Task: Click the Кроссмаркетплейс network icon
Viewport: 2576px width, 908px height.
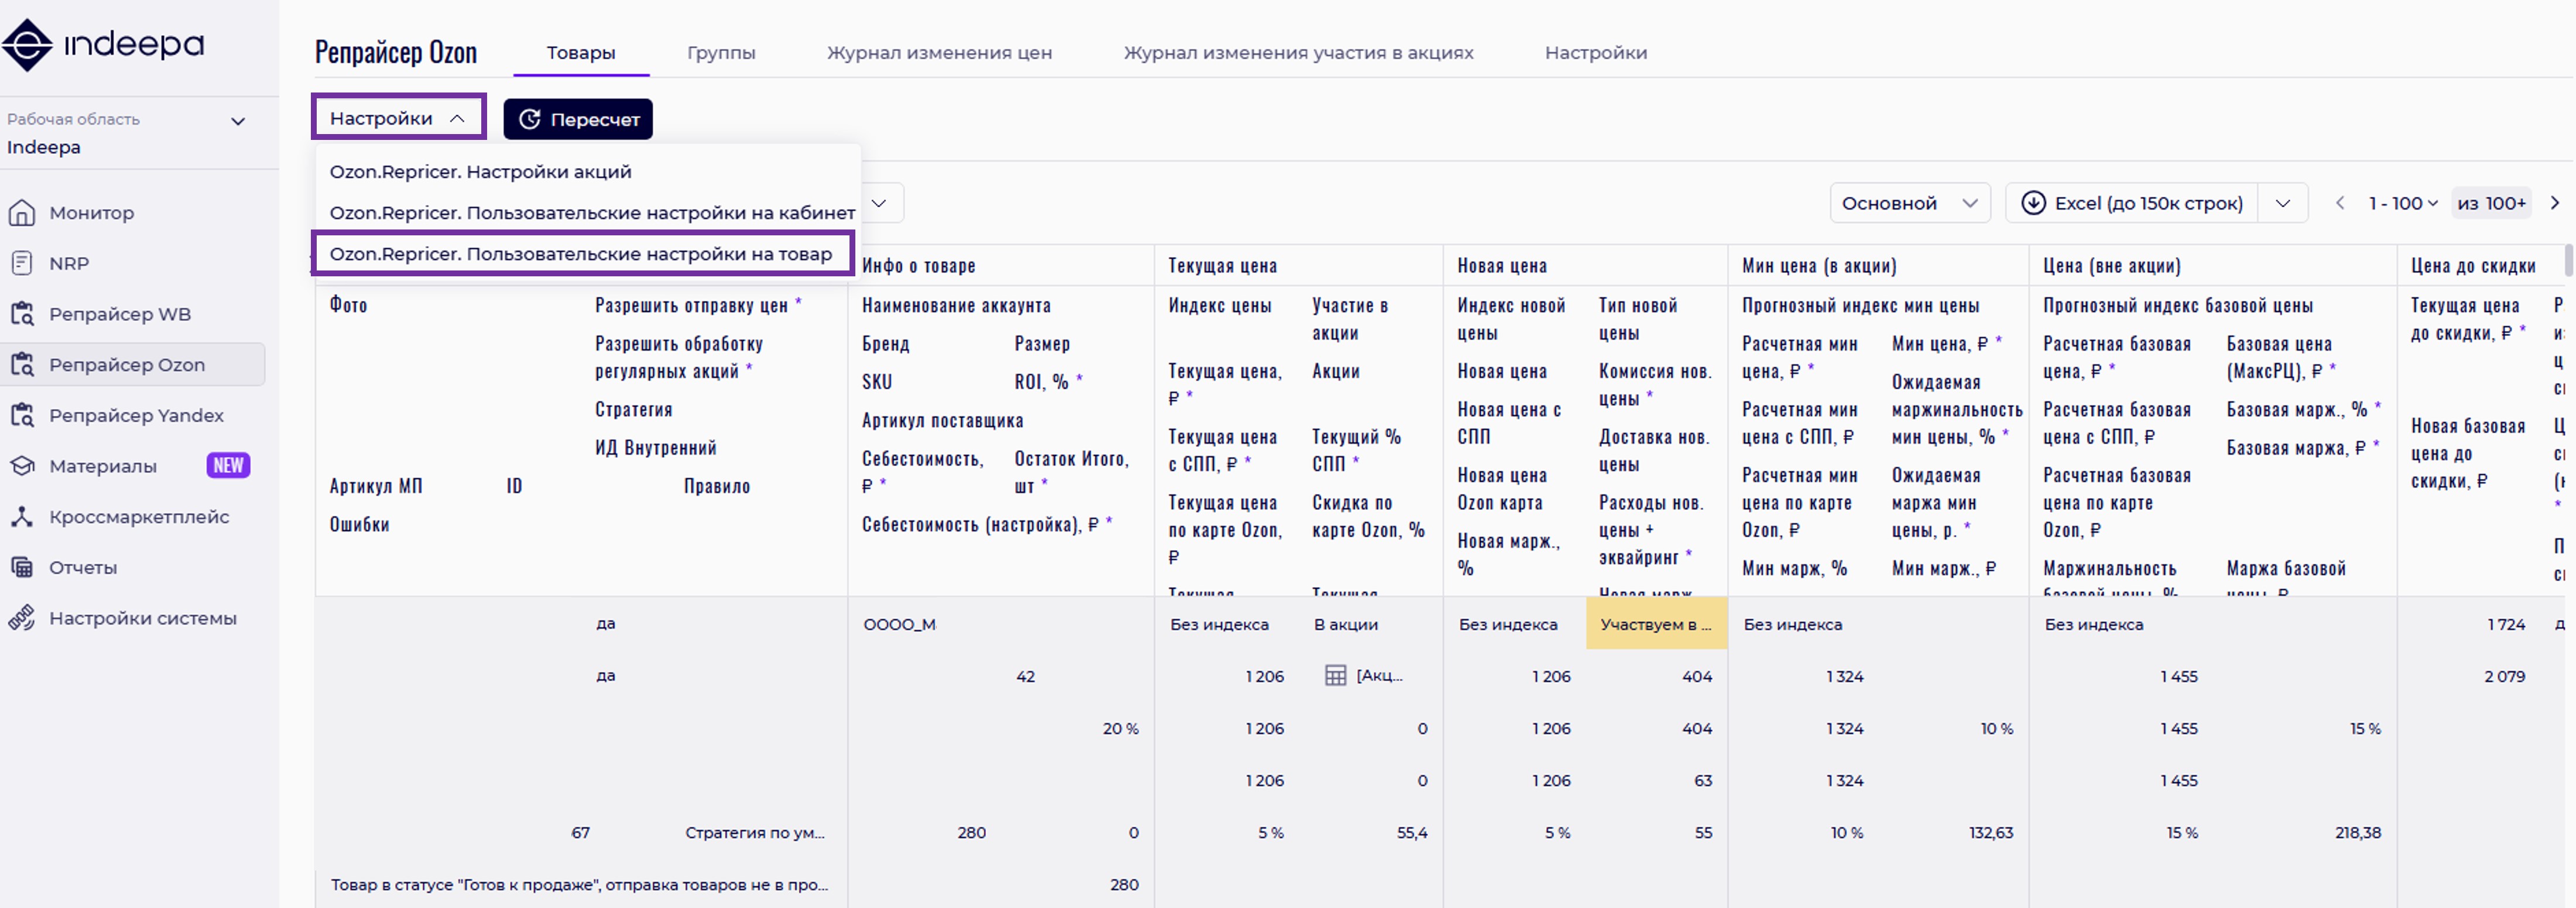Action: 22,517
